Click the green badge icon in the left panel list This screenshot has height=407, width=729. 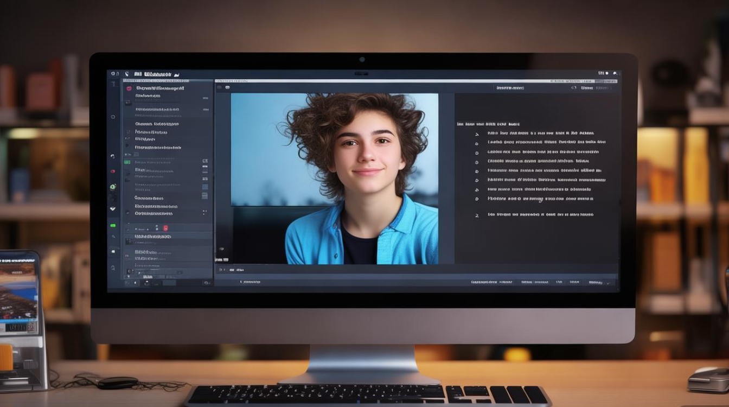pyautogui.click(x=127, y=162)
